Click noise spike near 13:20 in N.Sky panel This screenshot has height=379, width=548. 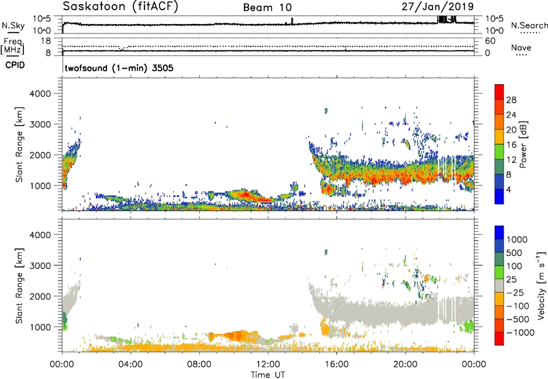(292, 21)
